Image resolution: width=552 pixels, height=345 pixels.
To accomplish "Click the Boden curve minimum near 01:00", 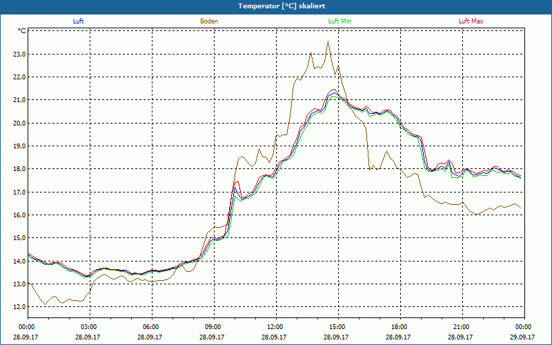I will pyautogui.click(x=45, y=304).
